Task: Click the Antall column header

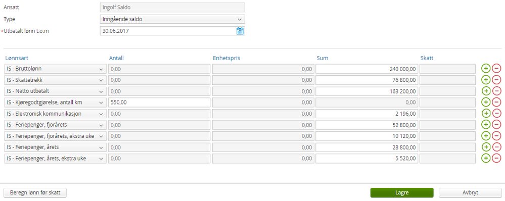Action: pyautogui.click(x=116, y=58)
